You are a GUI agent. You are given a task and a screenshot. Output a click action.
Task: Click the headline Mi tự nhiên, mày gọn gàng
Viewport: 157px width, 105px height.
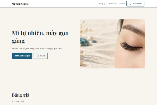pyautogui.click(x=40, y=37)
